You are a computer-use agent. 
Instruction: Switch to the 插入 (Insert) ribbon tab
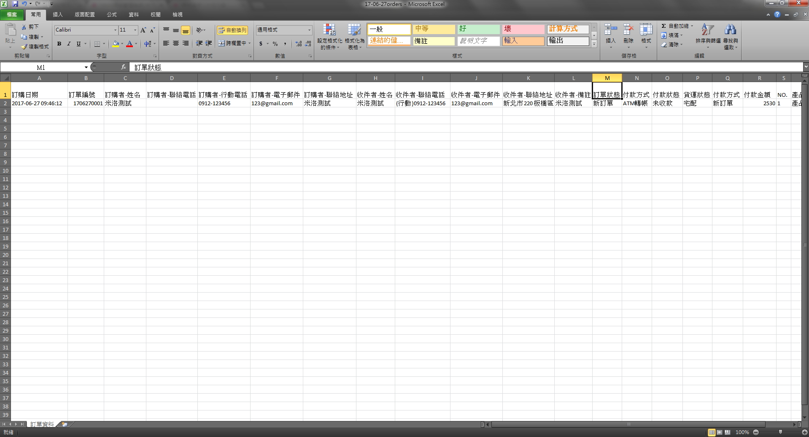pyautogui.click(x=58, y=15)
